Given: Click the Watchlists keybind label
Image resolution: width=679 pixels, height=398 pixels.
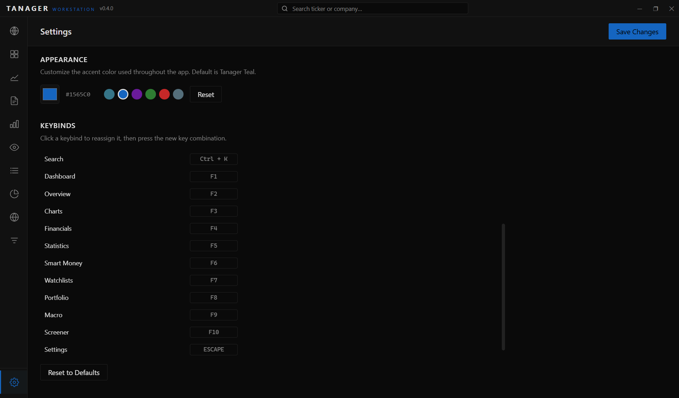Looking at the screenshot, I should point(59,280).
